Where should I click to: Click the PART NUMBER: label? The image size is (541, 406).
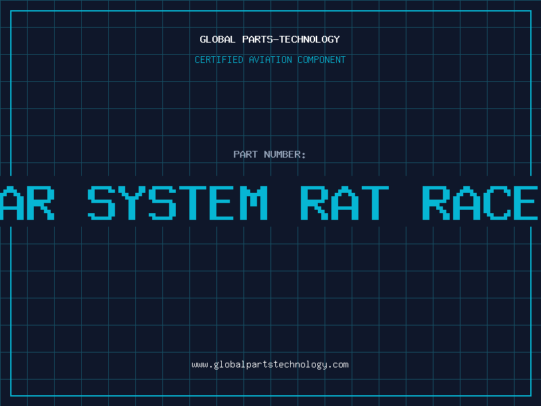[270, 154]
